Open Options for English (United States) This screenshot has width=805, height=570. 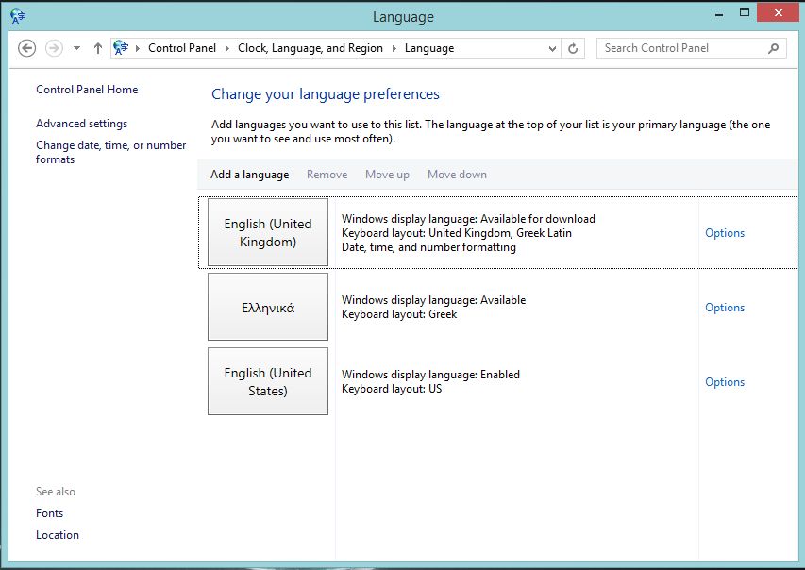[725, 382]
